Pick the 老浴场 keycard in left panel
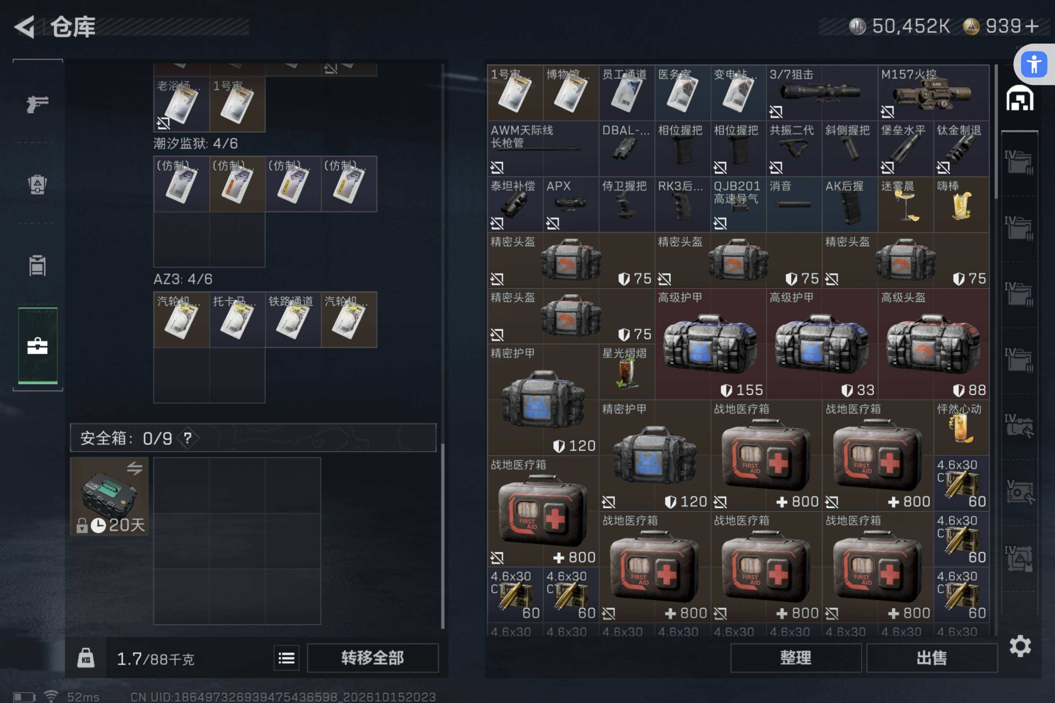This screenshot has height=703, width=1055. [181, 104]
